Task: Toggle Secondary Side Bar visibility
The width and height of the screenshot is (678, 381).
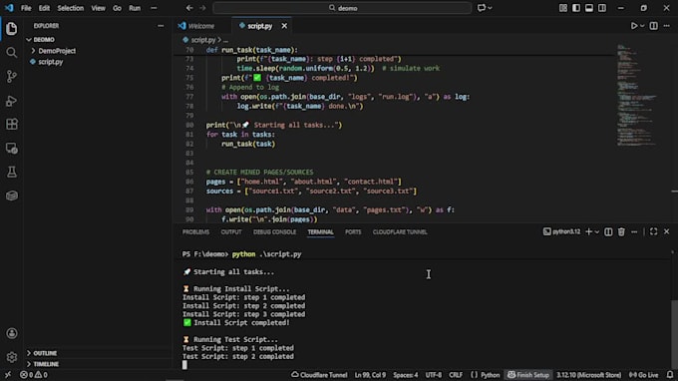Action: coord(602,8)
